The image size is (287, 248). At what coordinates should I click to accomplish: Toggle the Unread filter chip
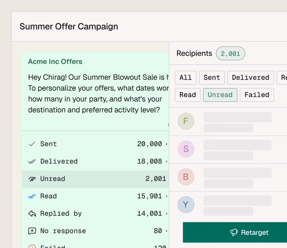(x=220, y=95)
